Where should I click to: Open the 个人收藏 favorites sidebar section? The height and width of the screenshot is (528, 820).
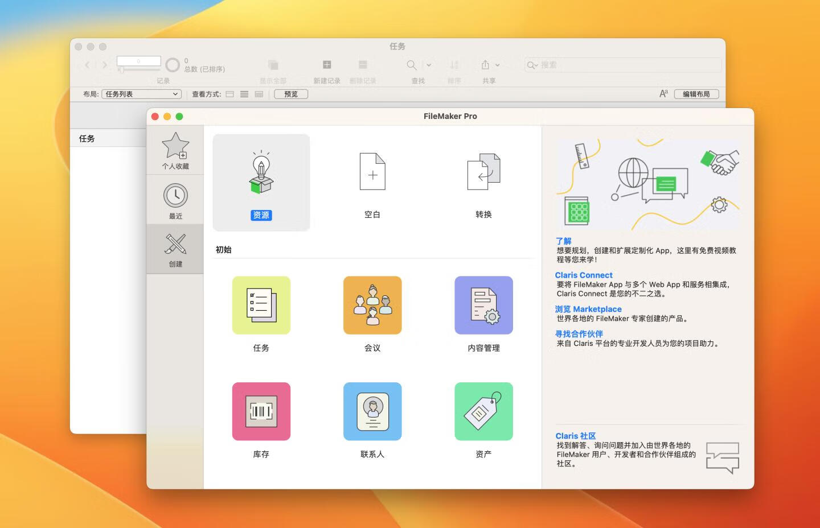175,151
